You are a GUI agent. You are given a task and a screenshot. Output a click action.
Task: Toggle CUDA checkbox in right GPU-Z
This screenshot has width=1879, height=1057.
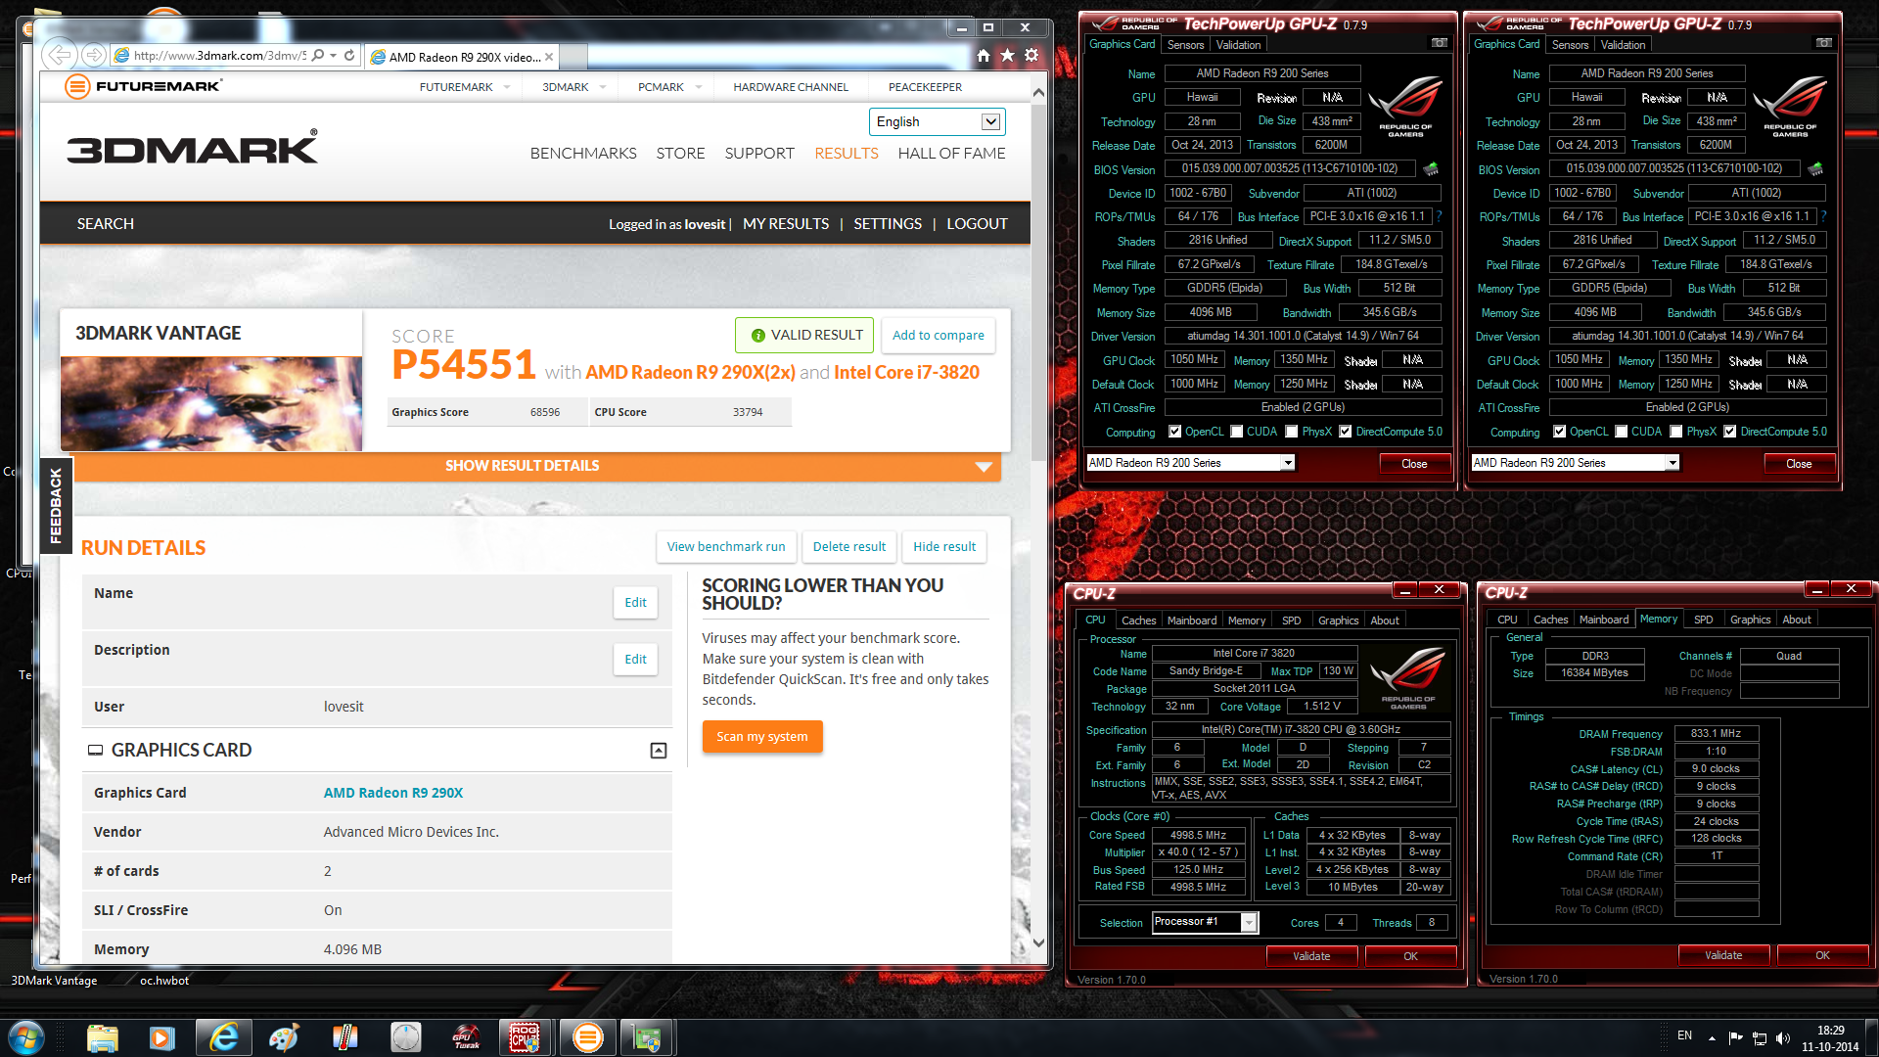tap(1622, 432)
